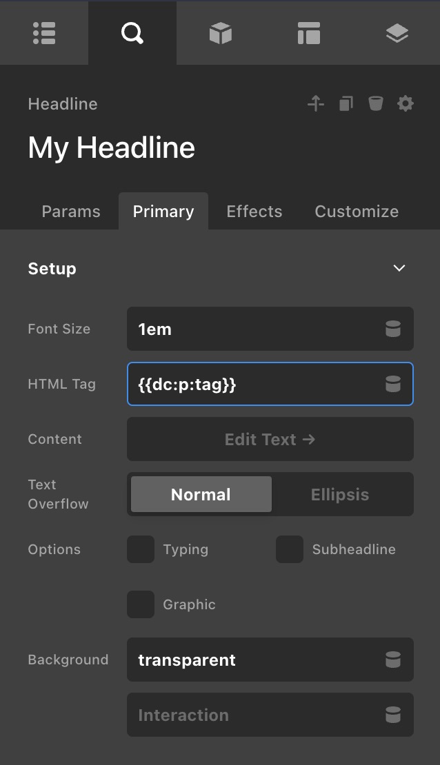Enable the Typing option checkbox

(x=141, y=549)
